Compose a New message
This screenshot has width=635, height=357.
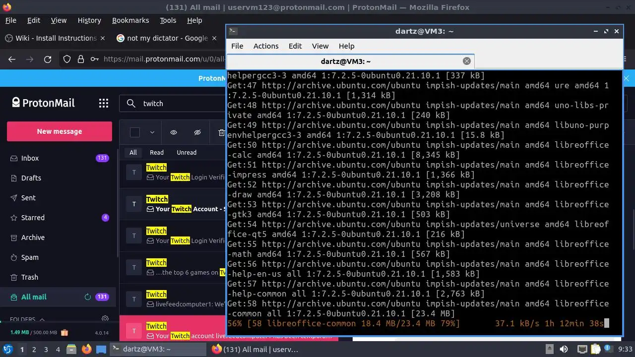(x=60, y=131)
